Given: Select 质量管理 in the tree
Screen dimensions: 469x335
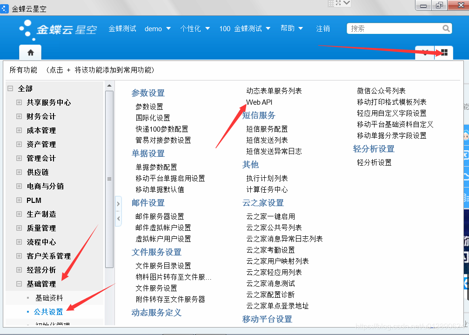Looking at the screenshot, I should [x=41, y=228].
